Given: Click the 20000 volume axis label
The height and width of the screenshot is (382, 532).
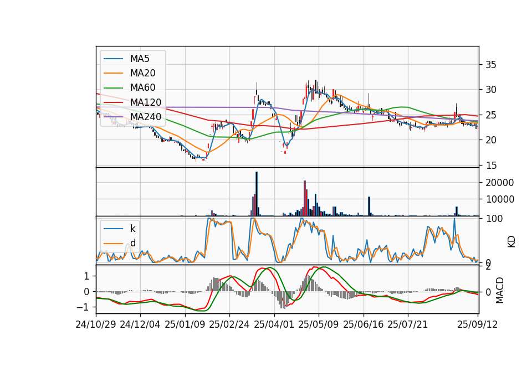Looking at the screenshot, I should tap(500, 183).
